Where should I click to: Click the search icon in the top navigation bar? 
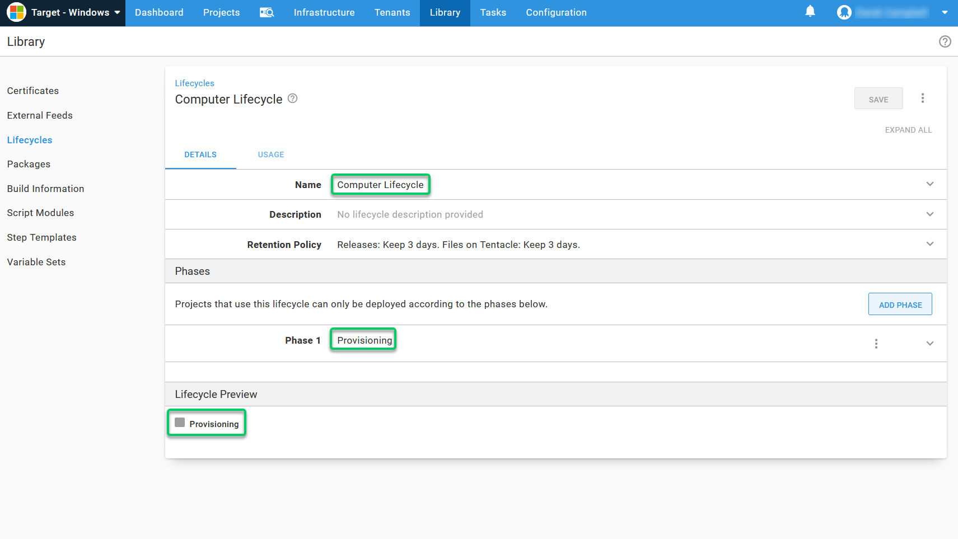(267, 12)
